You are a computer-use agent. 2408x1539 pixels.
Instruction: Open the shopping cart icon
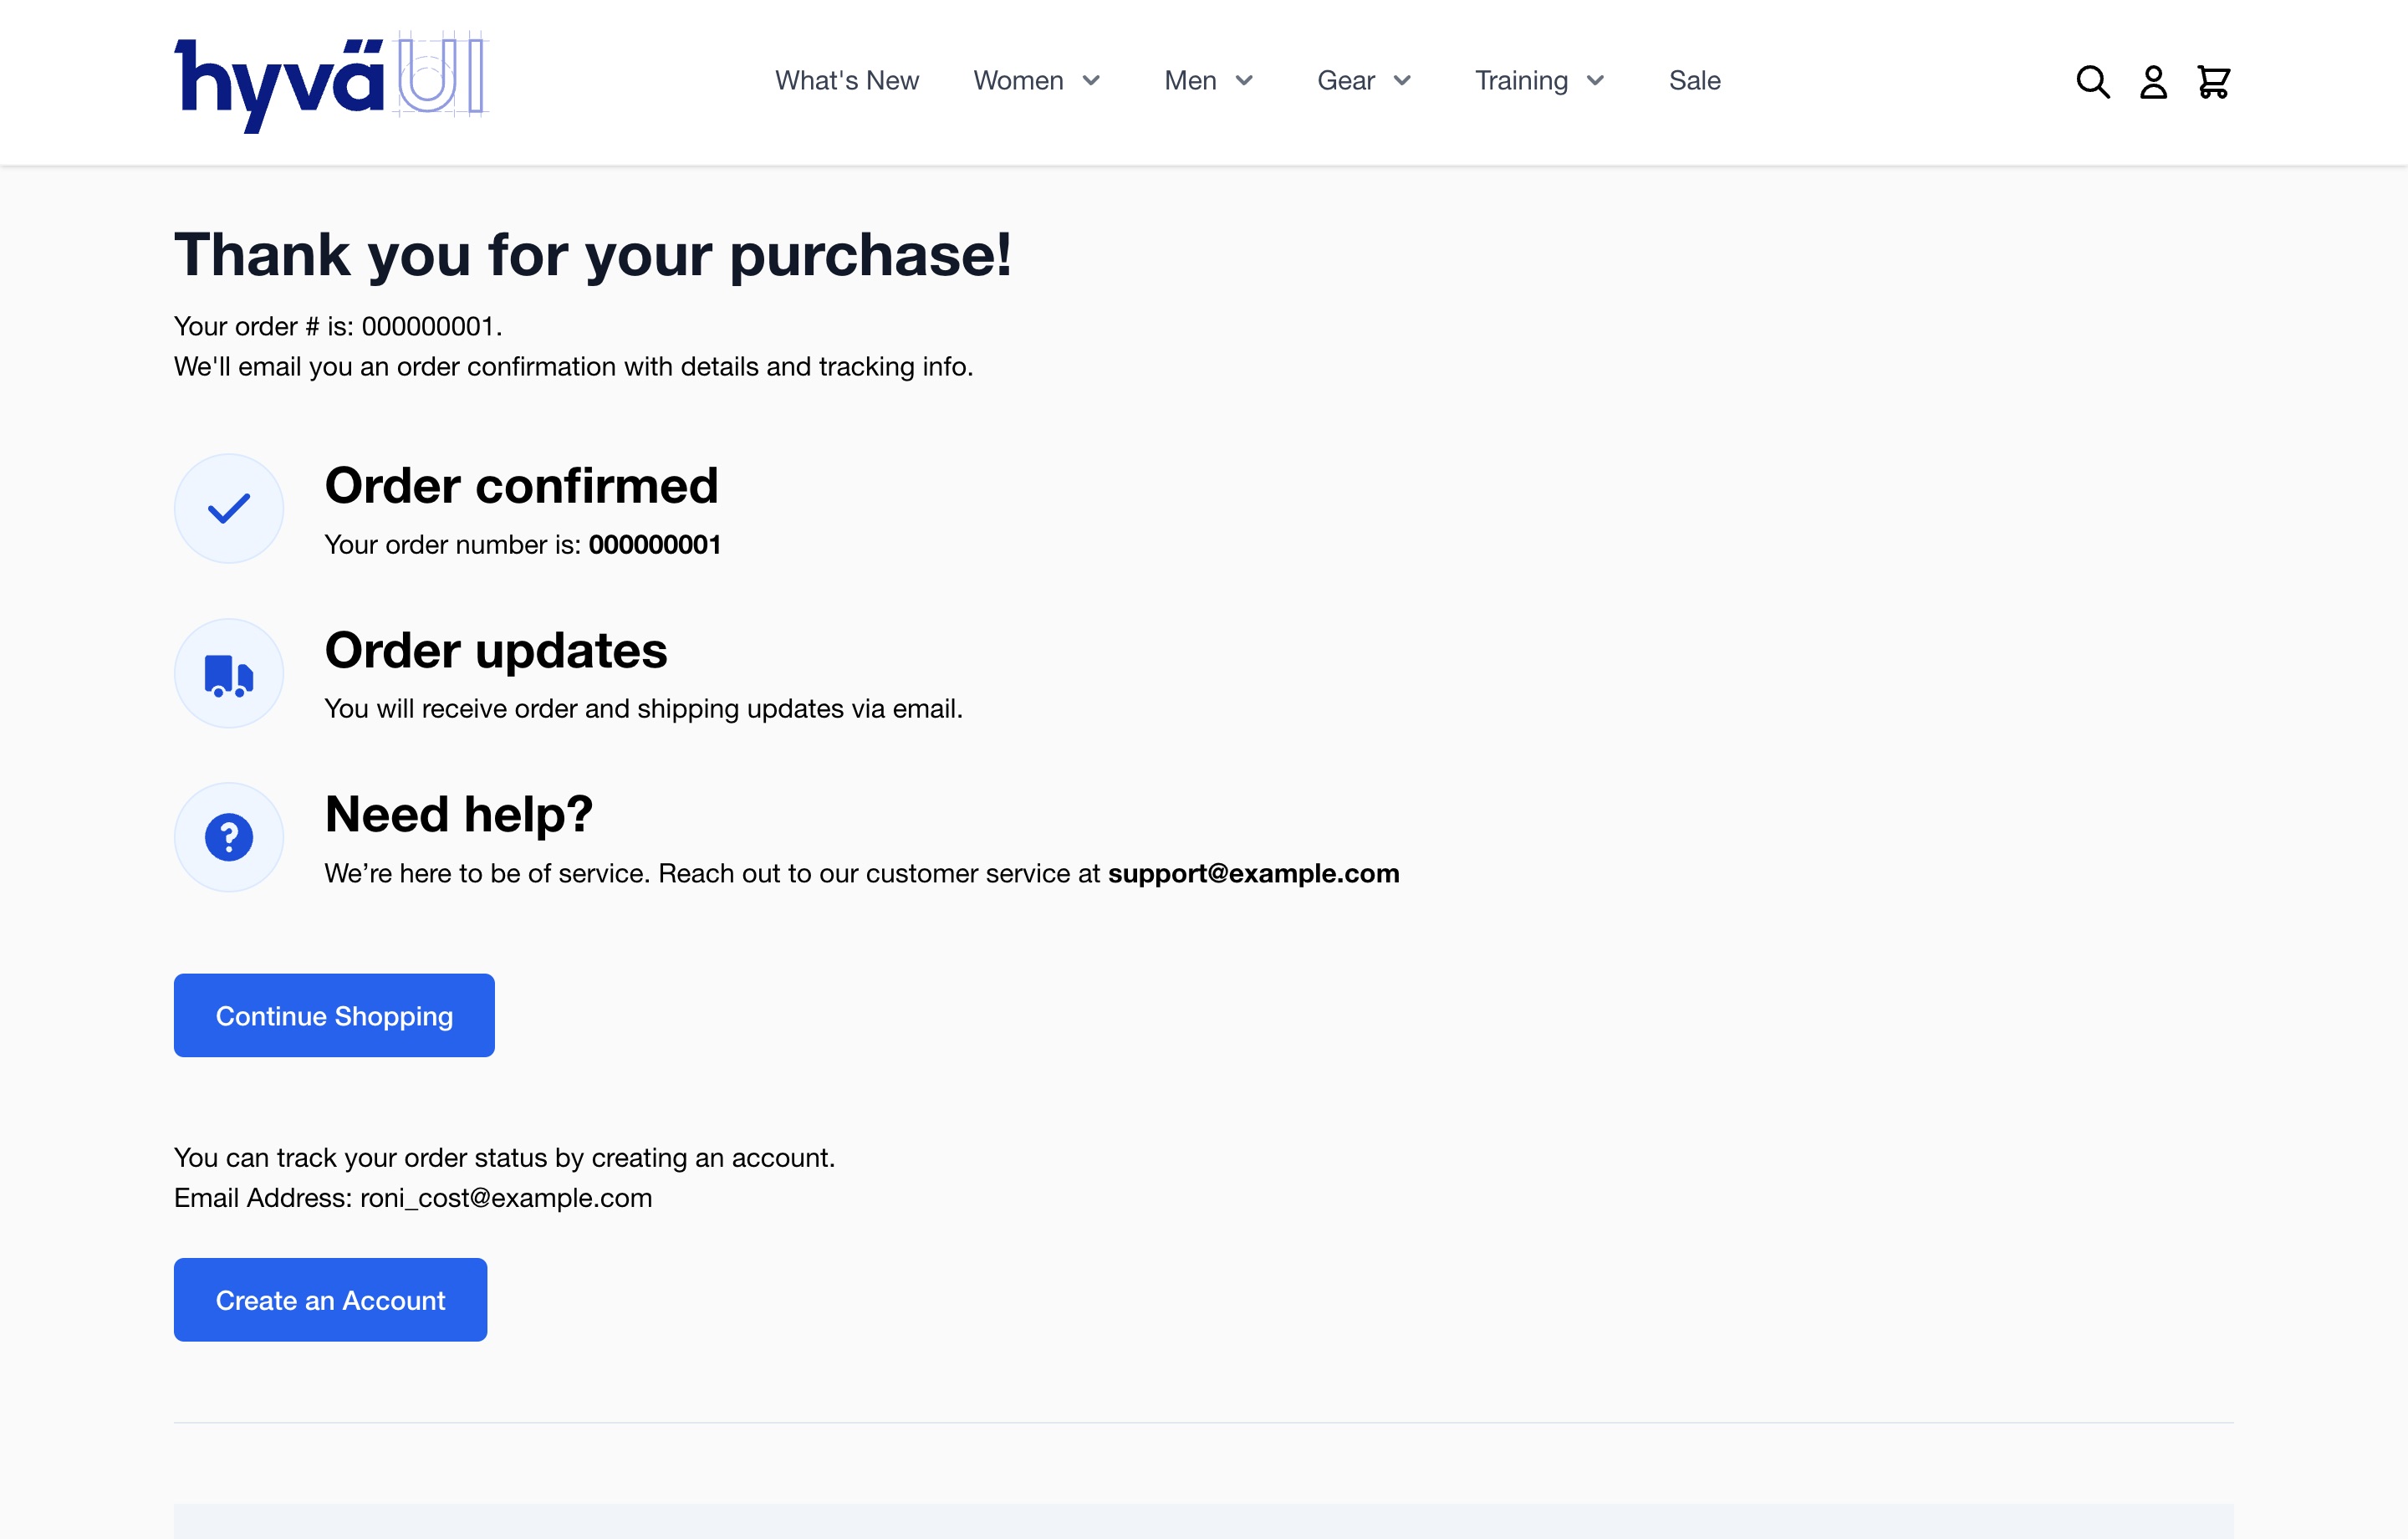2213,81
